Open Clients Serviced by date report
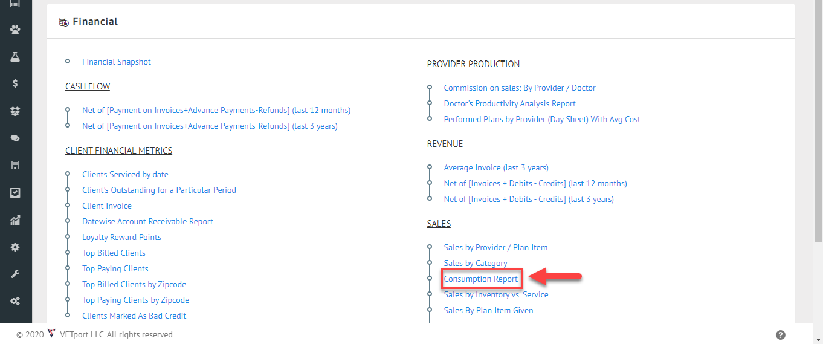The height and width of the screenshot is (344, 823). (125, 174)
